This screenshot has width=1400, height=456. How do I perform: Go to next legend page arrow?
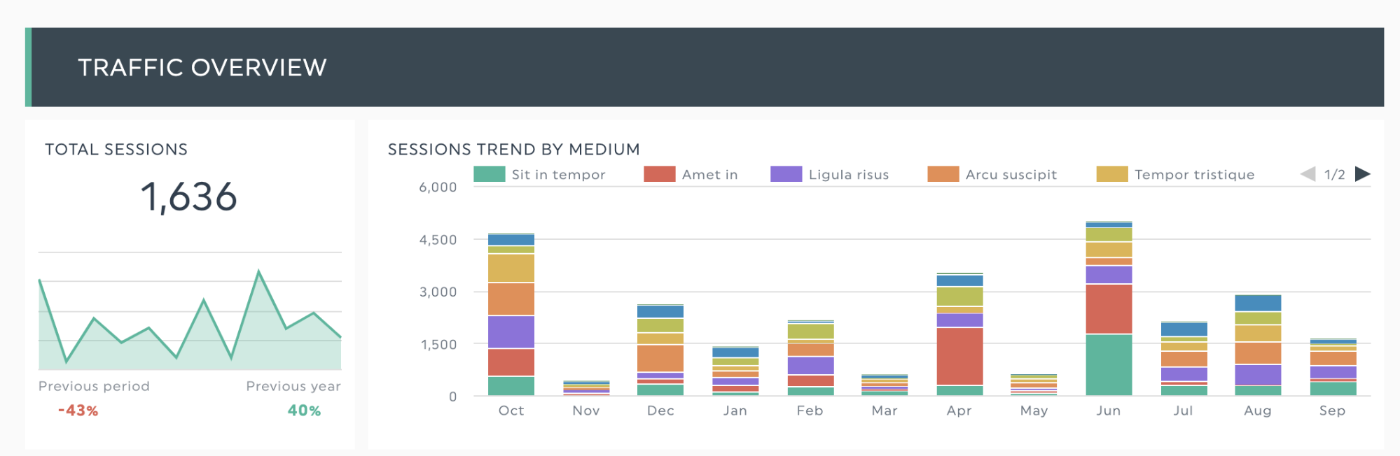click(1362, 174)
